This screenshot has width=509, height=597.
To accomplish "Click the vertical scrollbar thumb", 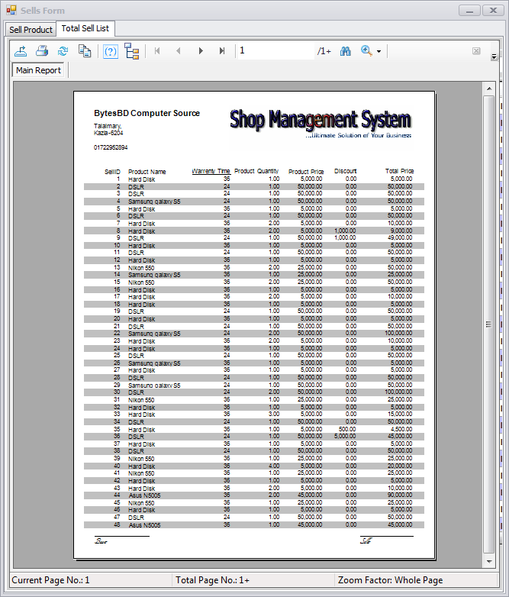I will [489, 324].
